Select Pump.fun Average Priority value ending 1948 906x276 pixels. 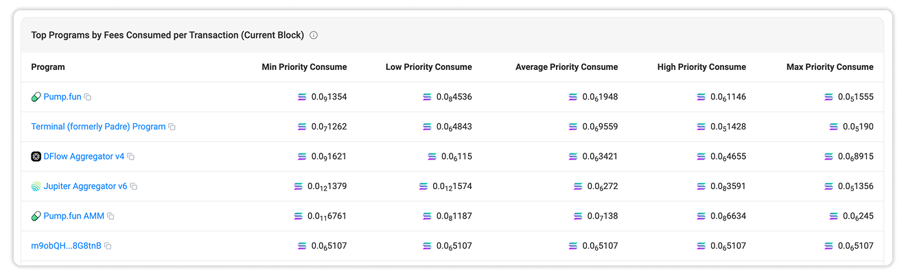(601, 97)
